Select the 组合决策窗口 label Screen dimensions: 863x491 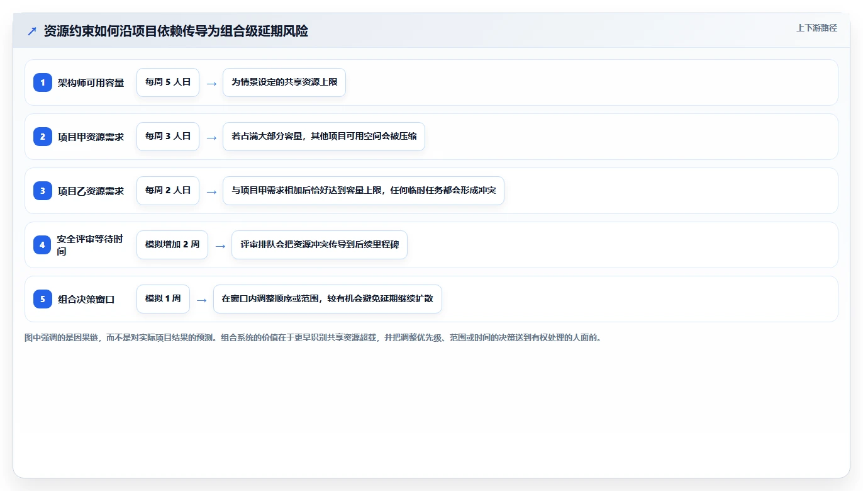(86, 299)
